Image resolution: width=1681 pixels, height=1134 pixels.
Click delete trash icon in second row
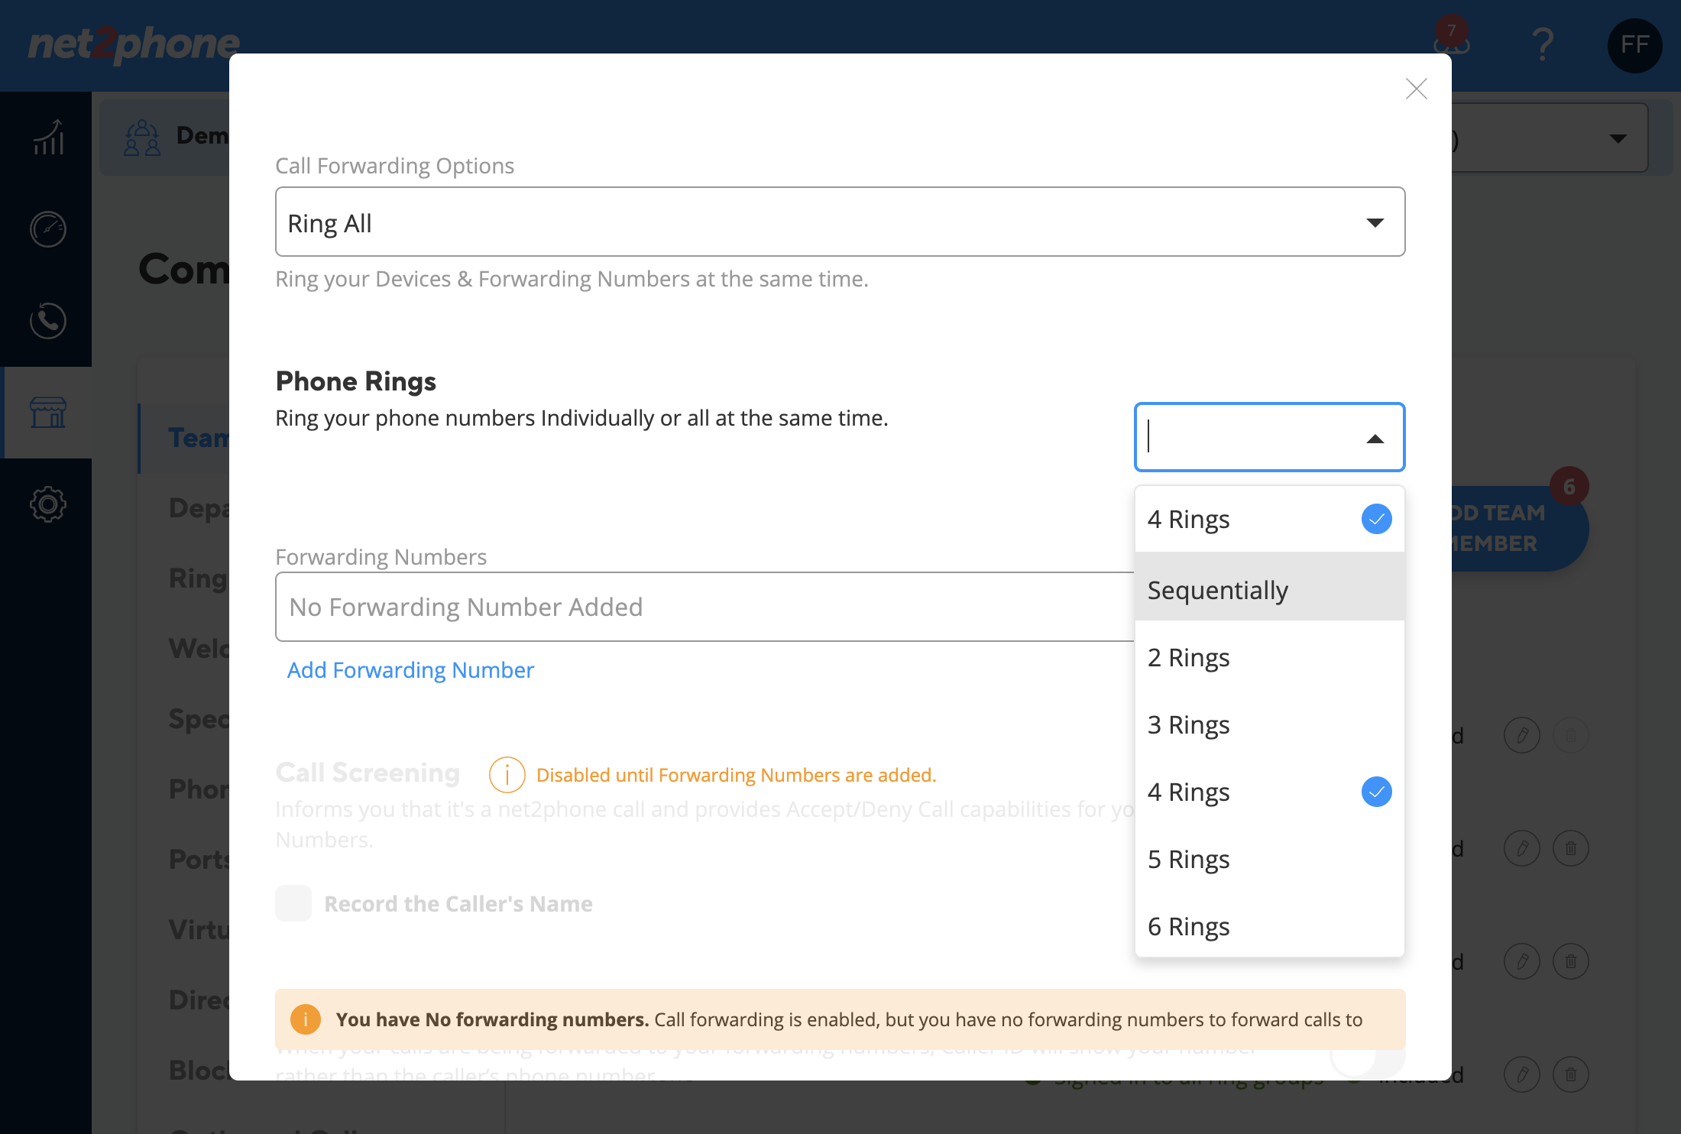click(x=1571, y=848)
